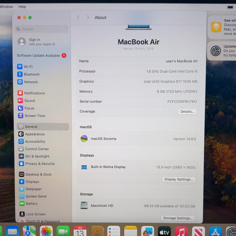This screenshot has height=236, width=236.
Task: Open Screen Time settings
Action: (31, 116)
